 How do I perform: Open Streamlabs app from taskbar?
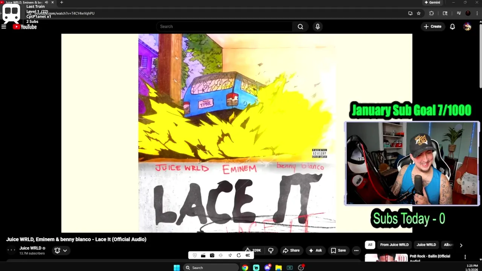click(256, 268)
